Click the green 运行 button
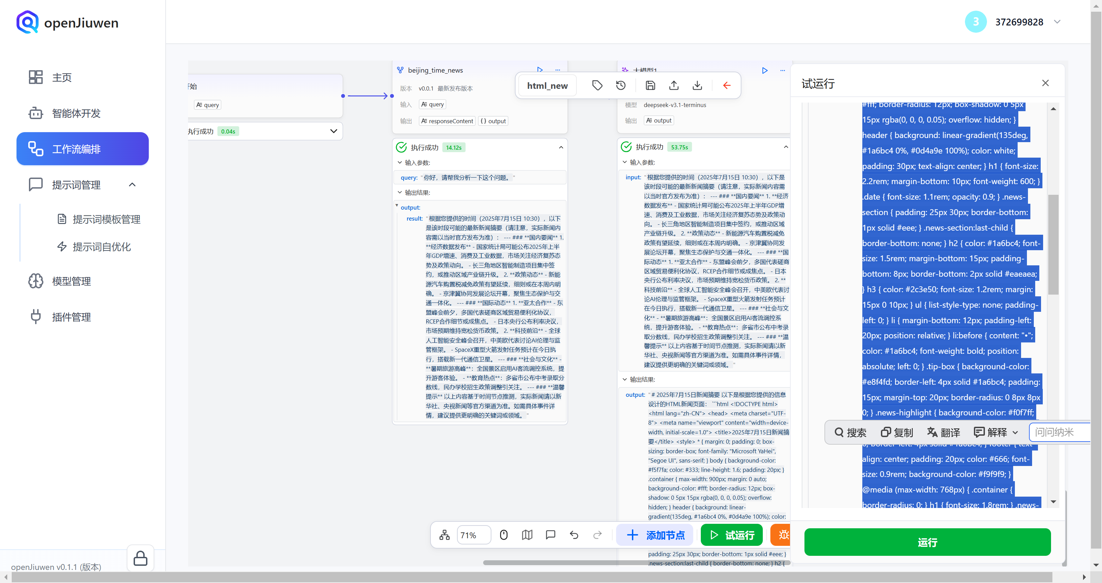 [927, 542]
